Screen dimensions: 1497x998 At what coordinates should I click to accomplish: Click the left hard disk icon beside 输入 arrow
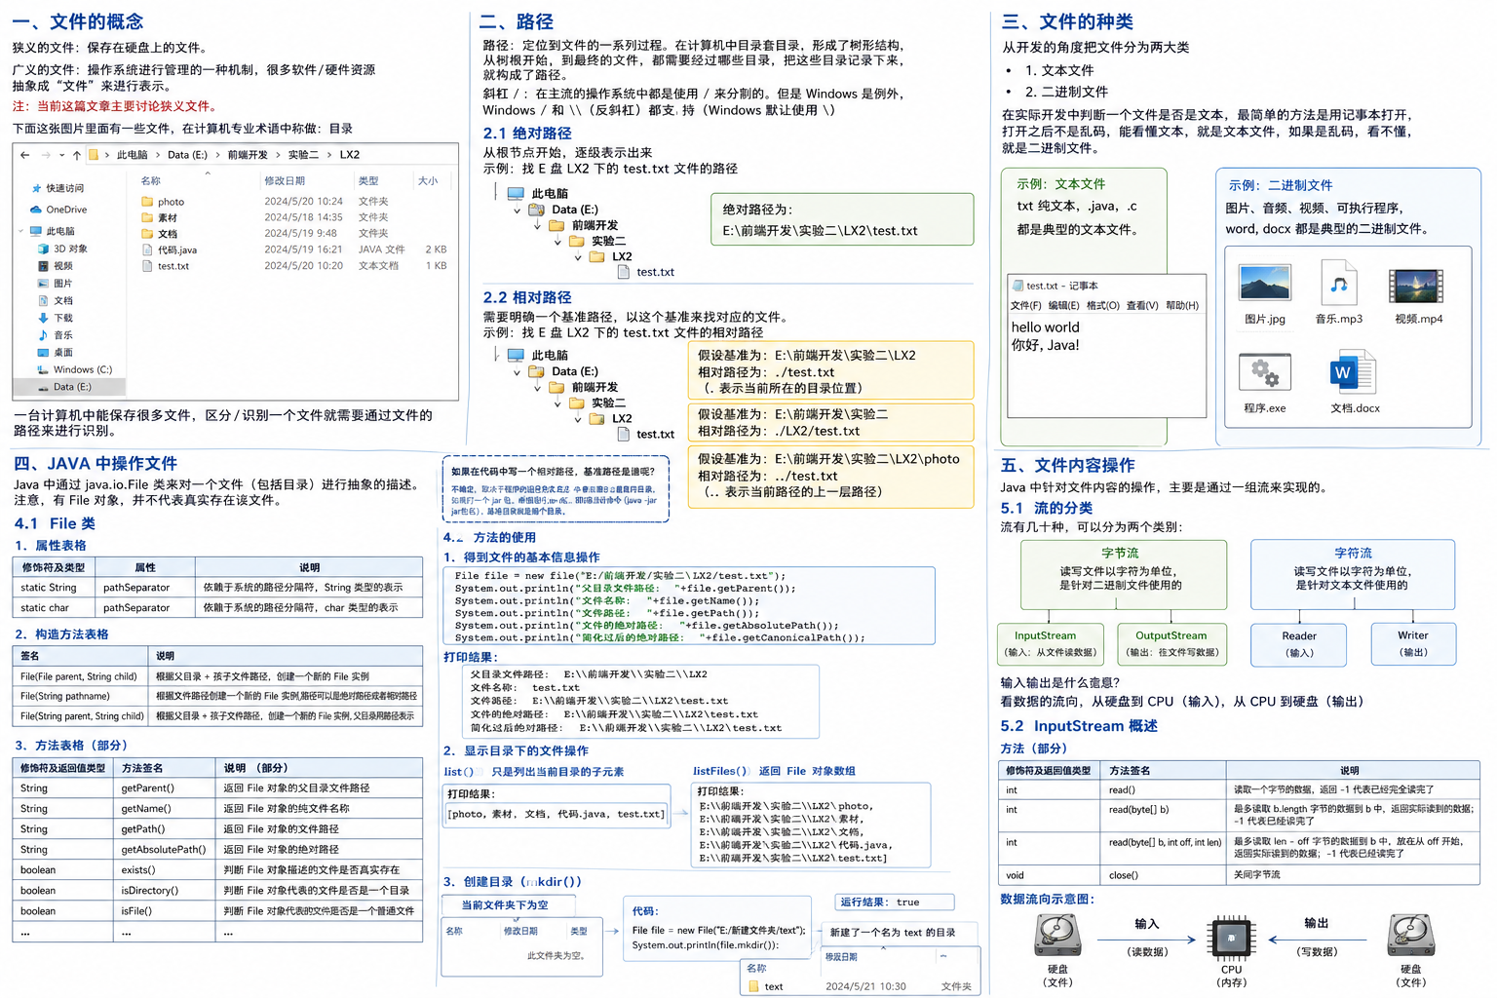[x=1057, y=936]
